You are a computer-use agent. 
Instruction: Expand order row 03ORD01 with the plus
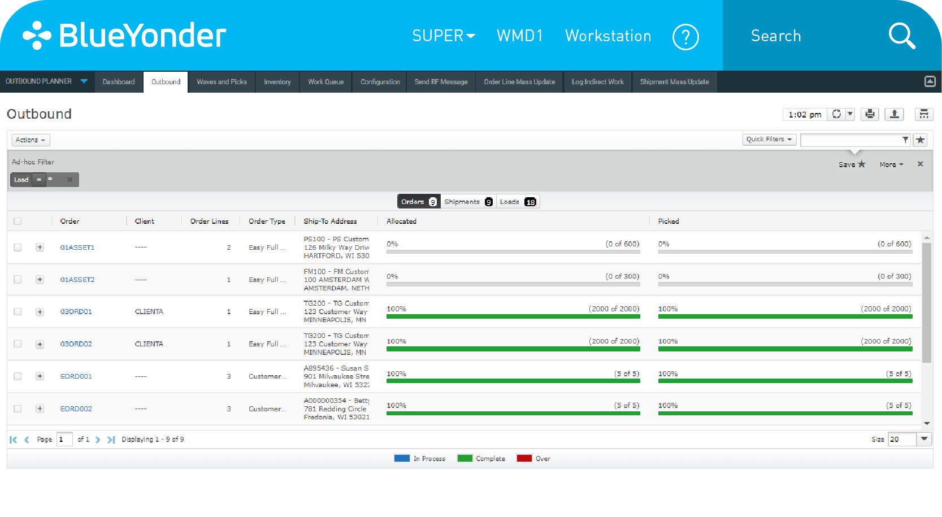[40, 311]
